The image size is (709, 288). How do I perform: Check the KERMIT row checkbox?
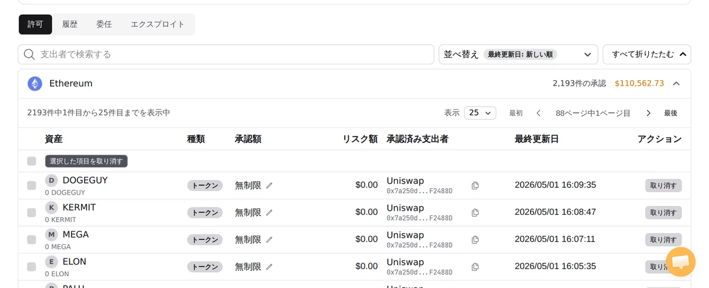[x=31, y=212]
